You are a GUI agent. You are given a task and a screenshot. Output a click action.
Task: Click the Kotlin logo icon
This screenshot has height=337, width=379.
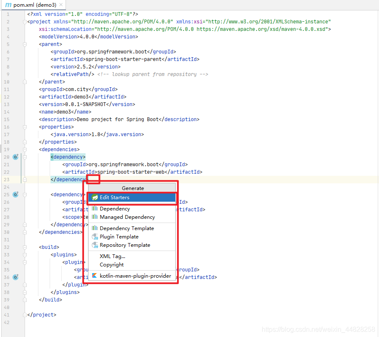pos(94,276)
